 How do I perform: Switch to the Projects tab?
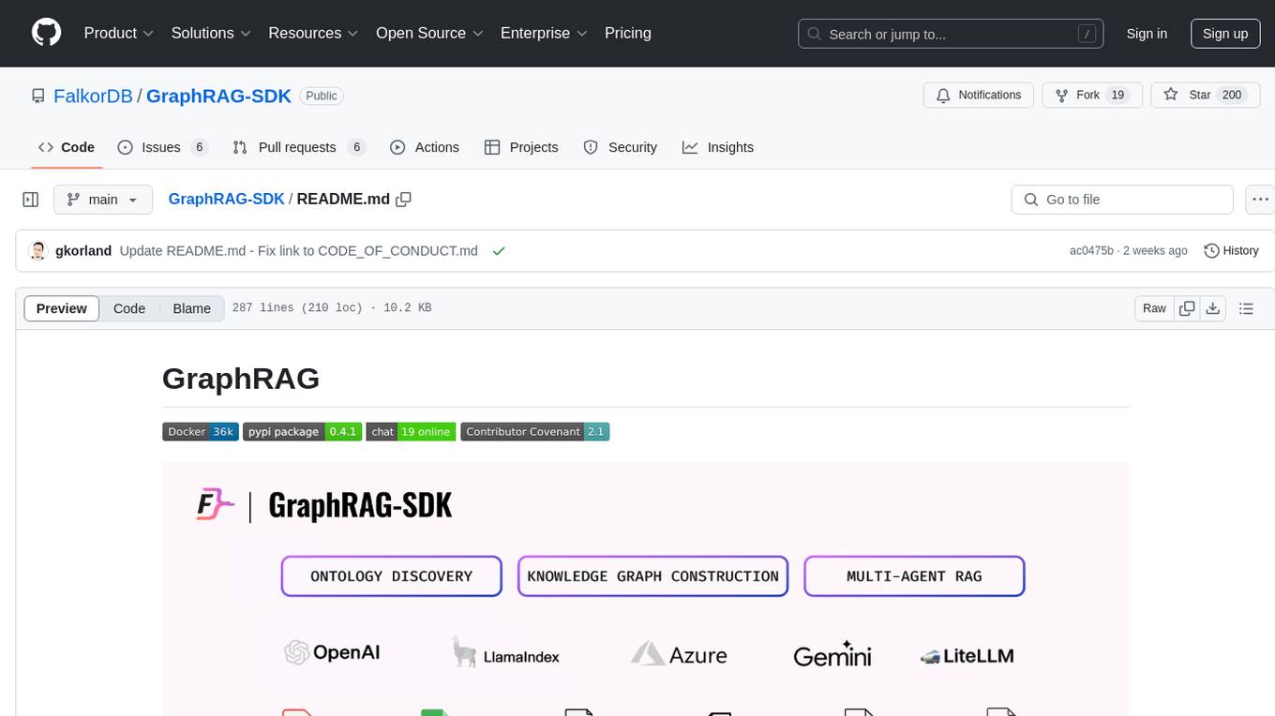click(x=521, y=147)
